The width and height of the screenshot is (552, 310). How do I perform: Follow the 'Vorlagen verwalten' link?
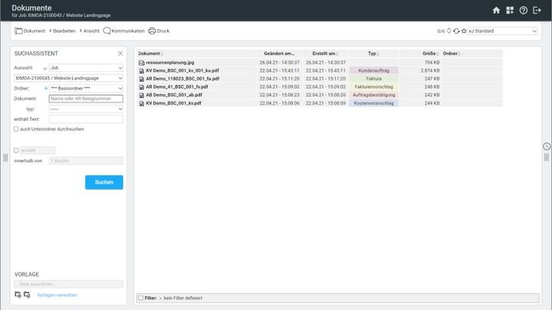57,295
